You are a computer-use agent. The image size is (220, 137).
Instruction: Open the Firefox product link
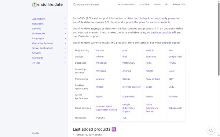(x=100, y=87)
